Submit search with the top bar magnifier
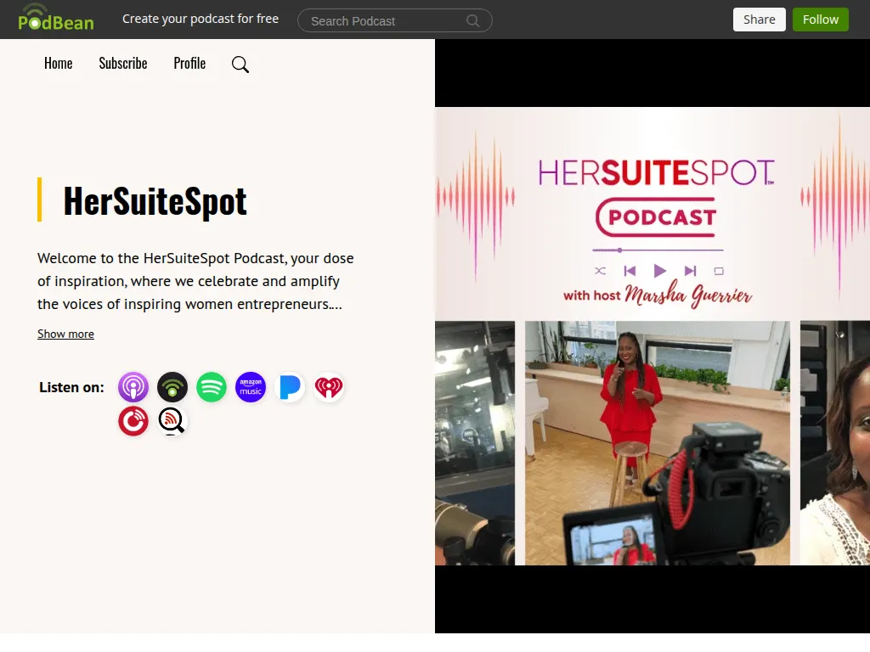870x652 pixels. (x=472, y=21)
